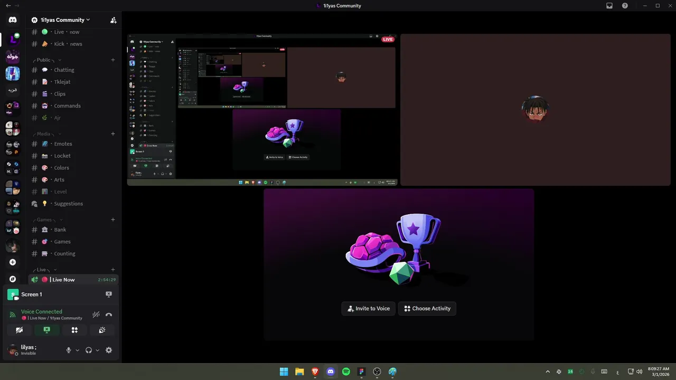Image resolution: width=676 pixels, height=380 pixels.
Task: Toggle the camera on in voice panel
Action: click(x=20, y=330)
